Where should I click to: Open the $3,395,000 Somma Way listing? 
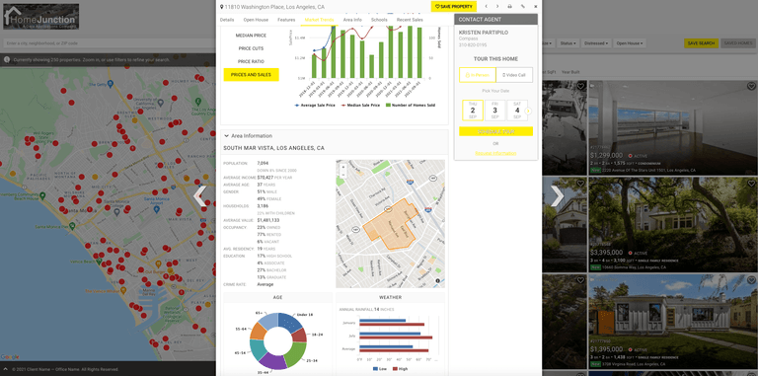coord(673,224)
